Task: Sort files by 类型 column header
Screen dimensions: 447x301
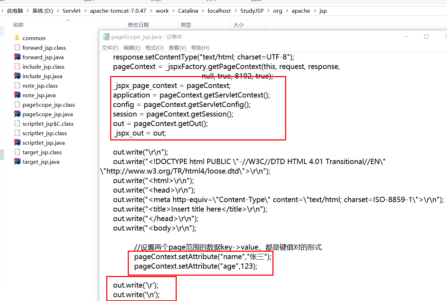Action: pos(186,25)
